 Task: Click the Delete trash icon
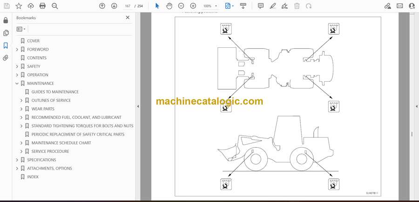pyautogui.click(x=297, y=6)
